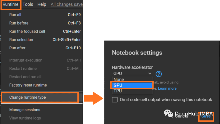Image resolution: width=220 pixels, height=124 pixels.
Task: Choose GPU from accelerator options
Action: [132, 85]
